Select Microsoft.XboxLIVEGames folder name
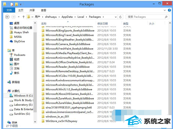 click(69, 94)
